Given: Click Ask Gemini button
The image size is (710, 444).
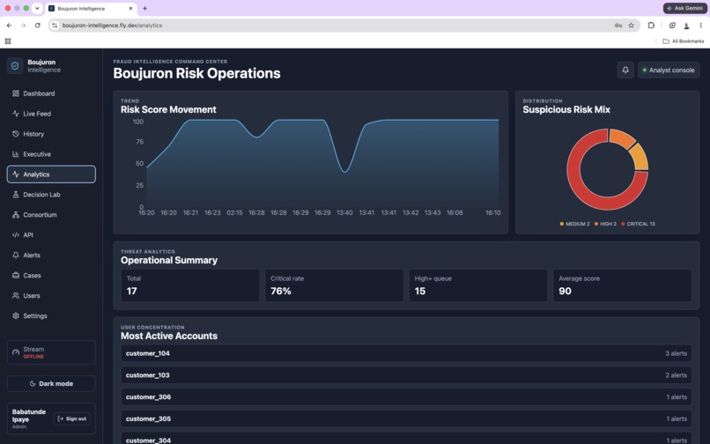Looking at the screenshot, I should click(684, 8).
